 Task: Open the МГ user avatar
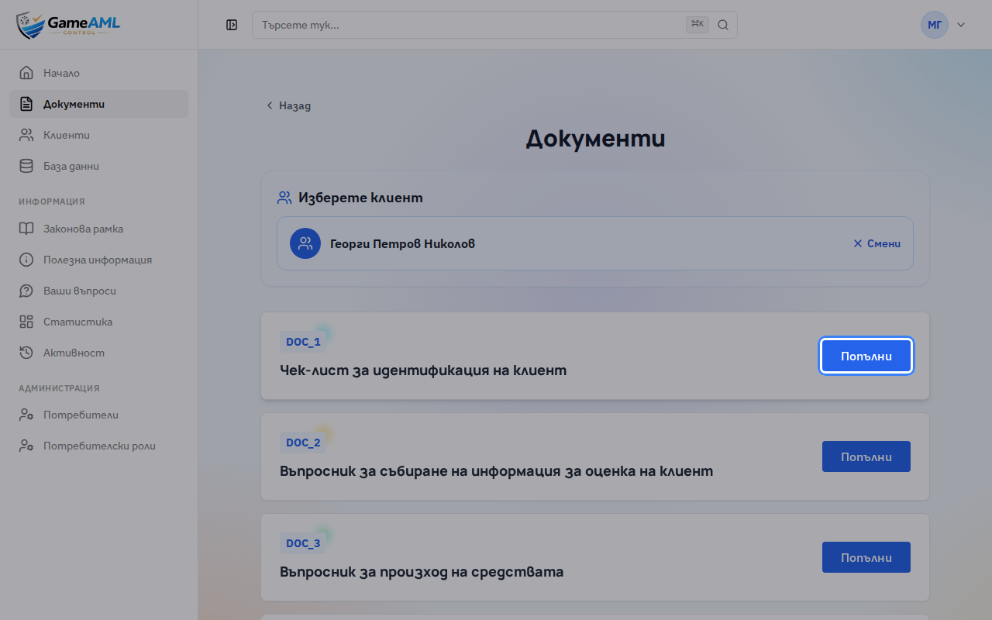tap(935, 25)
